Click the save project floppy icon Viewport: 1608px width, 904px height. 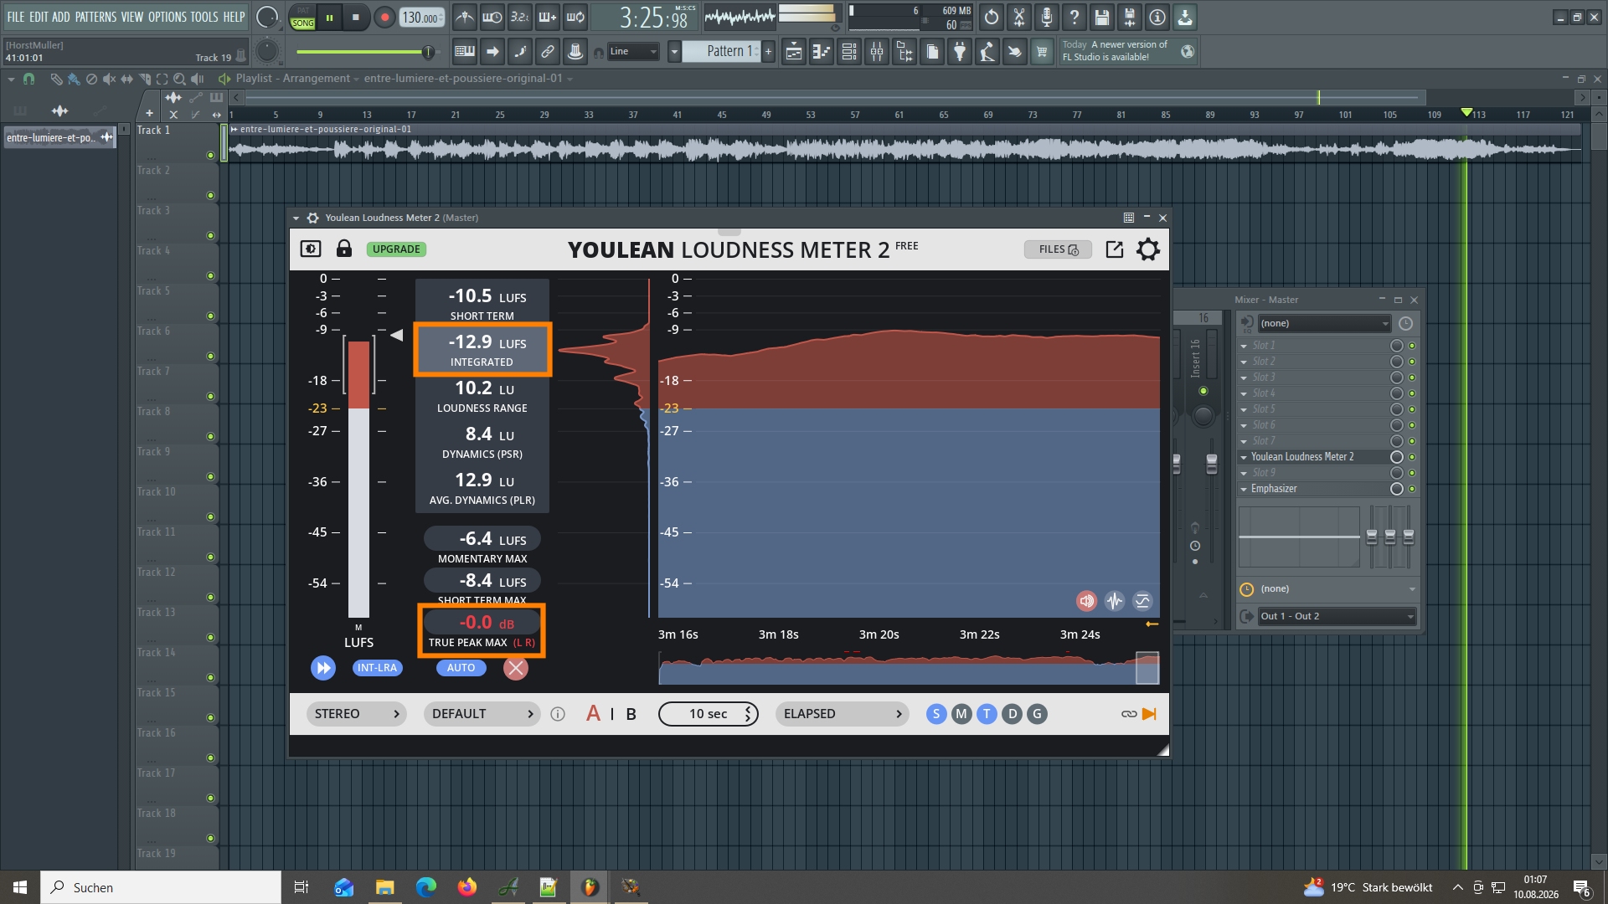click(1102, 17)
